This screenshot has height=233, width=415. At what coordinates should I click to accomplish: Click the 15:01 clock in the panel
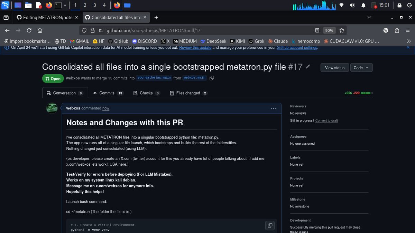point(384,5)
